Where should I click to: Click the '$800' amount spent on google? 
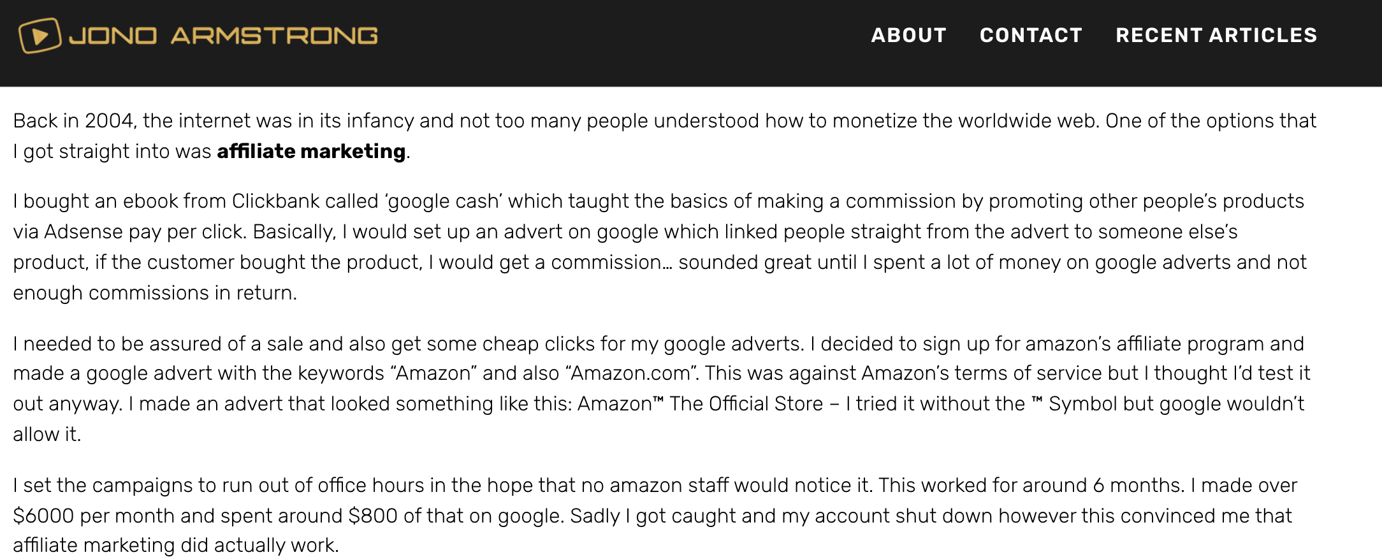[x=373, y=516]
